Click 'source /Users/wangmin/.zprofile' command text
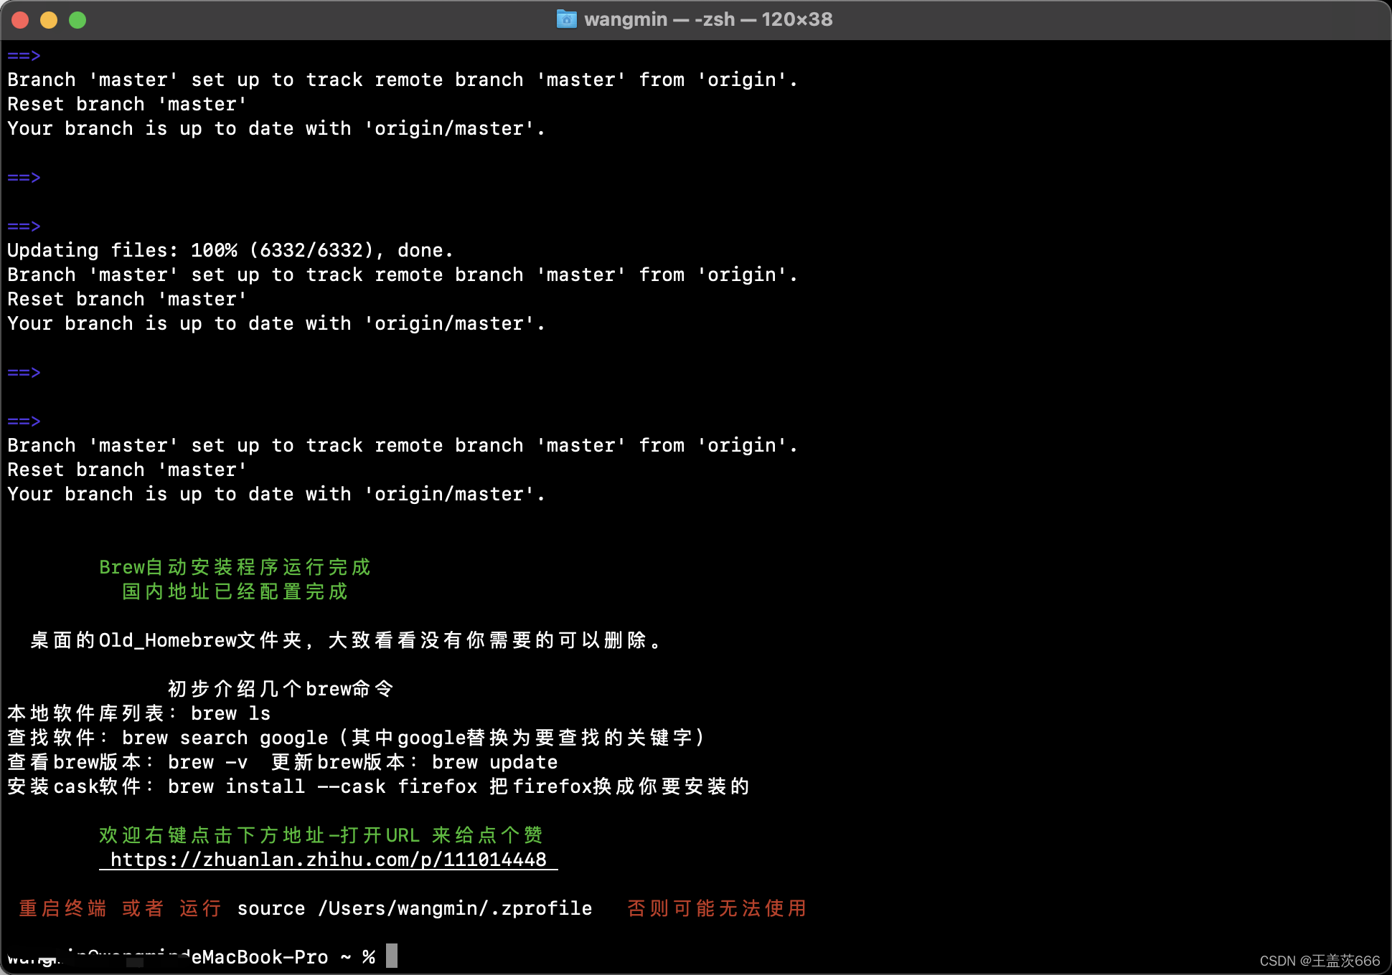Image resolution: width=1392 pixels, height=975 pixels. [414, 908]
